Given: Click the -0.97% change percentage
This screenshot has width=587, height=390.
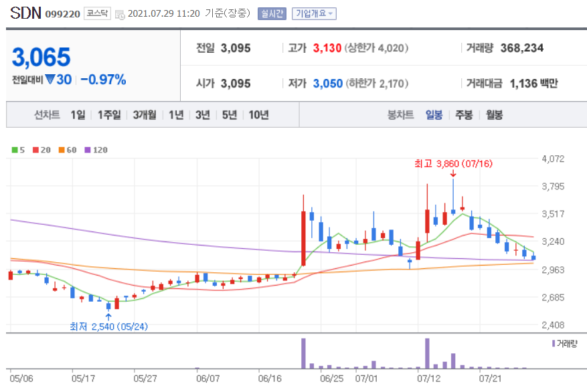Looking at the screenshot, I should pos(103,80).
